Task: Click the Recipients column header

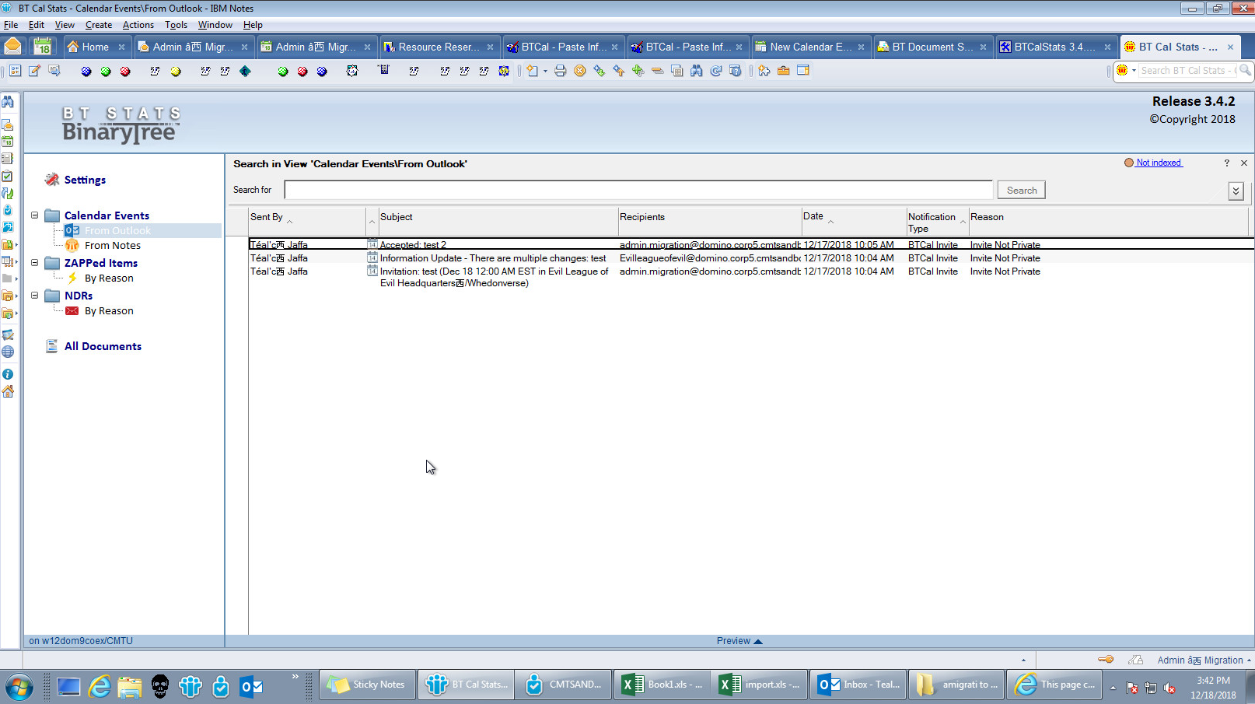Action: click(710, 221)
